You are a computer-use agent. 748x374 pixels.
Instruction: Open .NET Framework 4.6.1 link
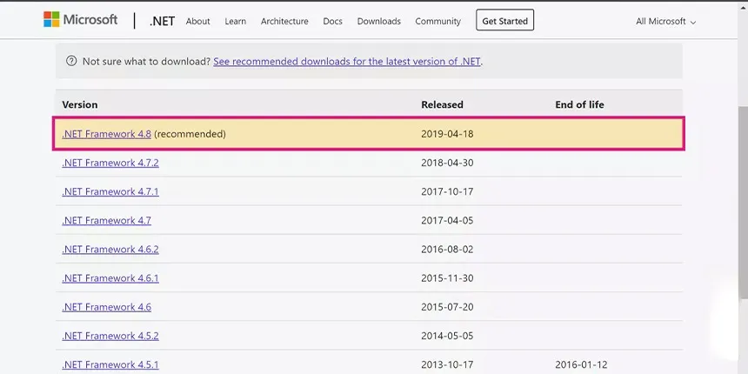[x=110, y=278]
